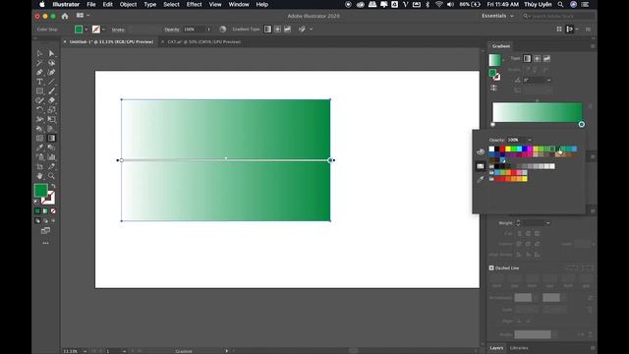Select the Shape Builder tool
The image size is (629, 354).
click(39, 129)
